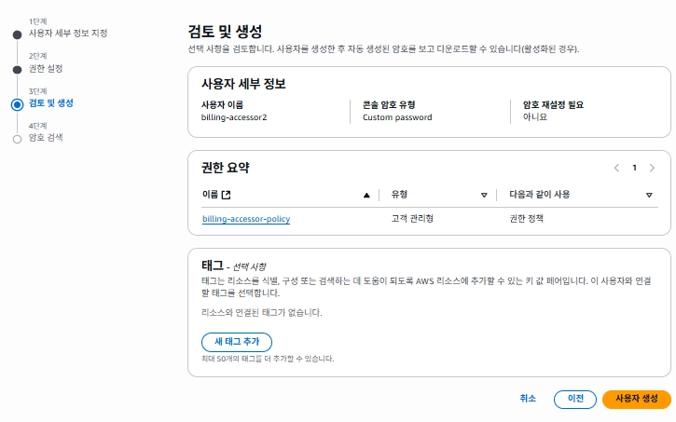676x422 pixels.
Task: Return to 사용자 세부 정보 지정 step
Action: pyautogui.click(x=67, y=34)
